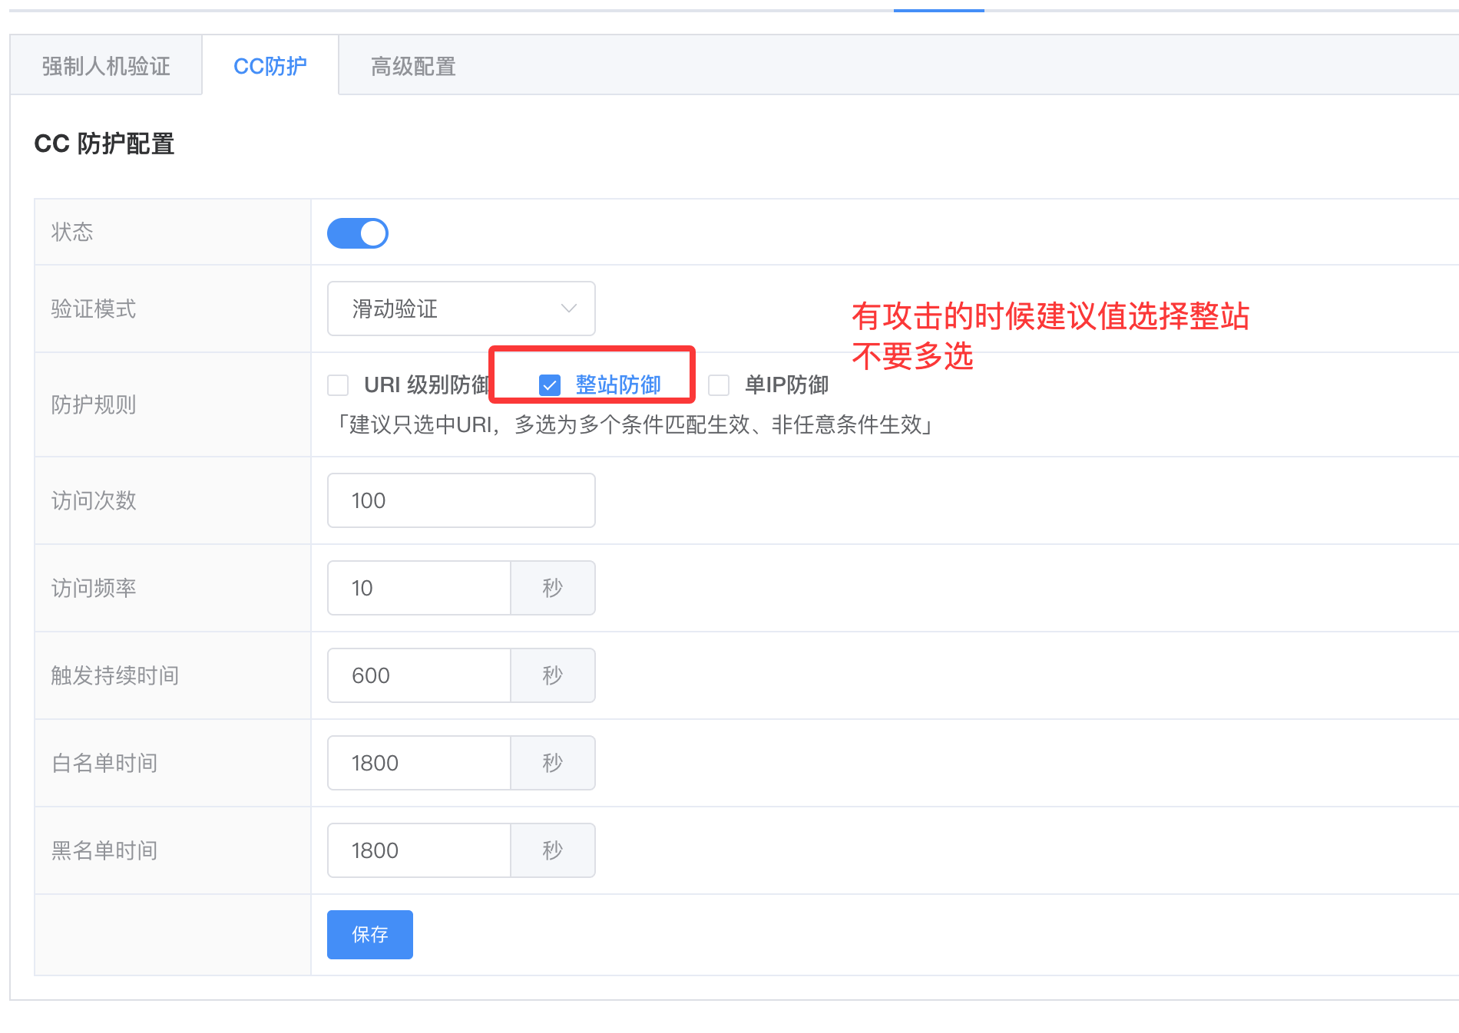Click the 秒 unit beside 触发持续时间
The height and width of the screenshot is (1033, 1459).
tap(553, 675)
